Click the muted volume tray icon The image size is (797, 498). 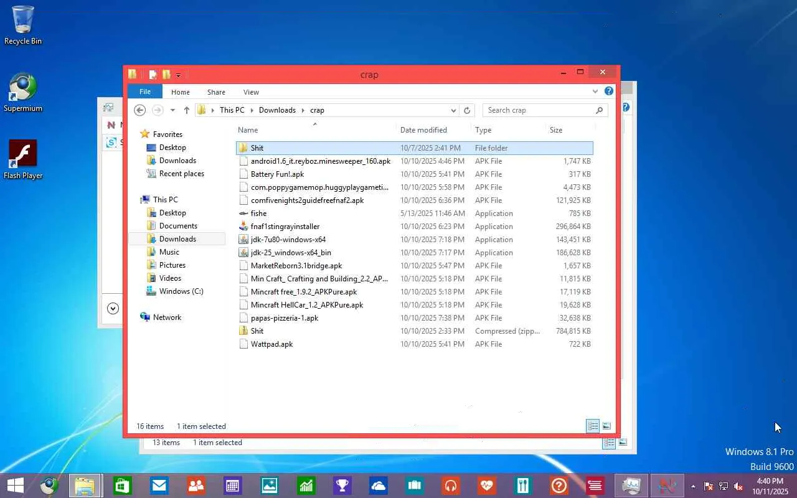[x=738, y=486]
